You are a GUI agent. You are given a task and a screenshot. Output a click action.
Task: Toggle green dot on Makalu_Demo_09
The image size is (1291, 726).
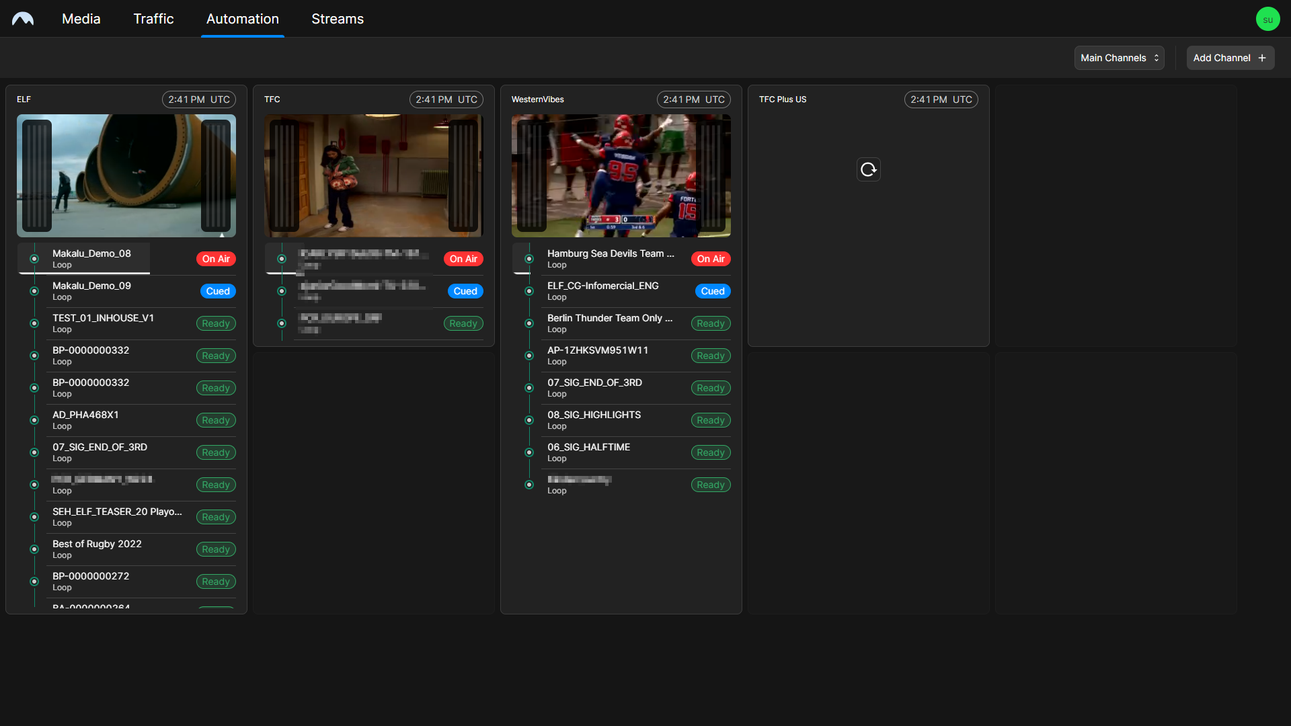click(x=34, y=290)
